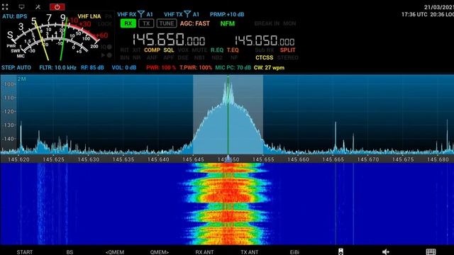
Task: Open the START menu item
Action: click(x=25, y=252)
